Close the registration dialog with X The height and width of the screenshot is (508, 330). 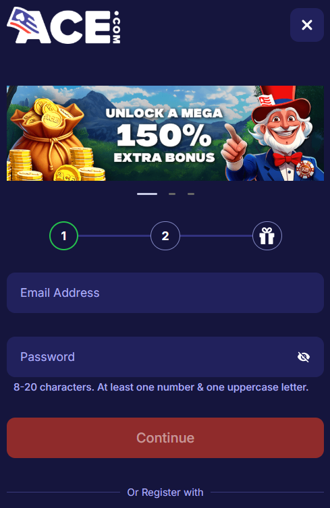[306, 25]
